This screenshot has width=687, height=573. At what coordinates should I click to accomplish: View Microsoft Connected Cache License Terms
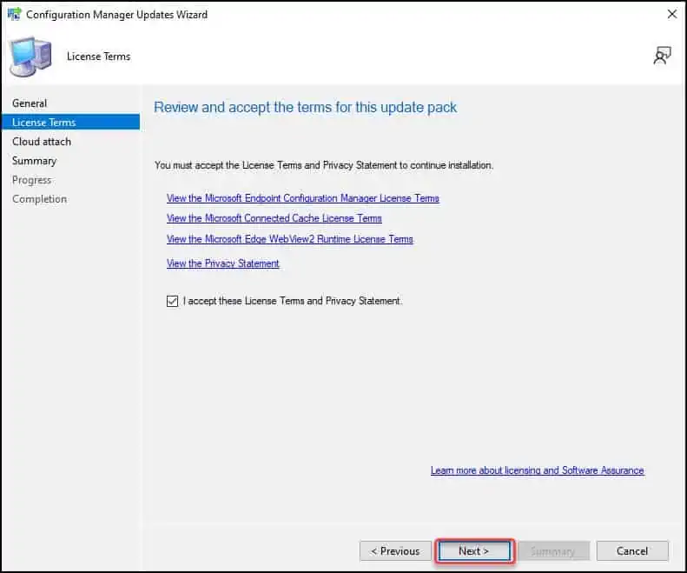[274, 218]
